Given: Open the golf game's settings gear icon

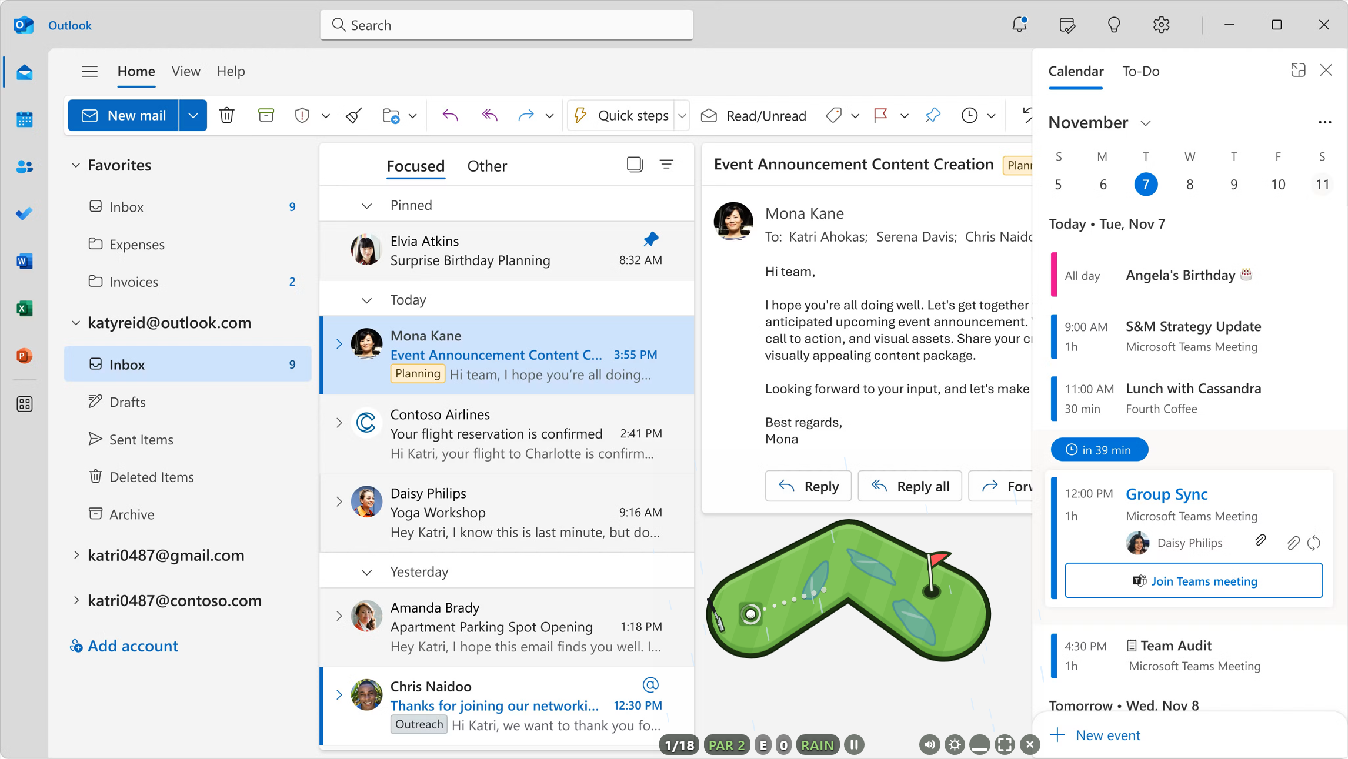Looking at the screenshot, I should tap(955, 745).
